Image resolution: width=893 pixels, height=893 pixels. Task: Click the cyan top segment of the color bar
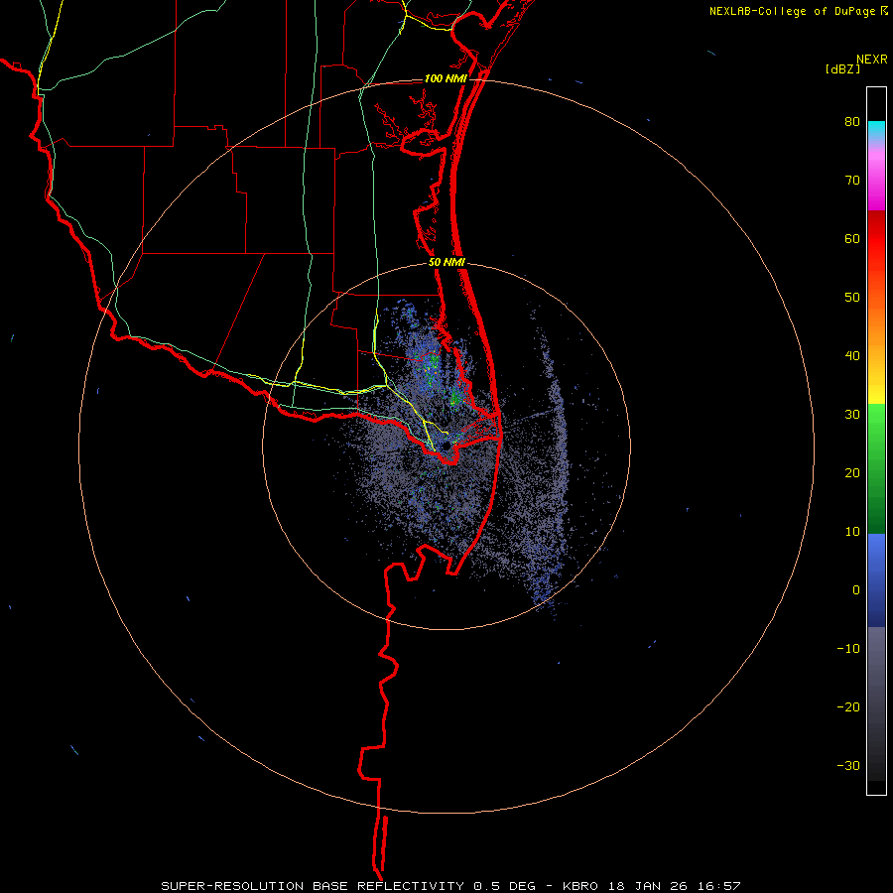(x=876, y=126)
